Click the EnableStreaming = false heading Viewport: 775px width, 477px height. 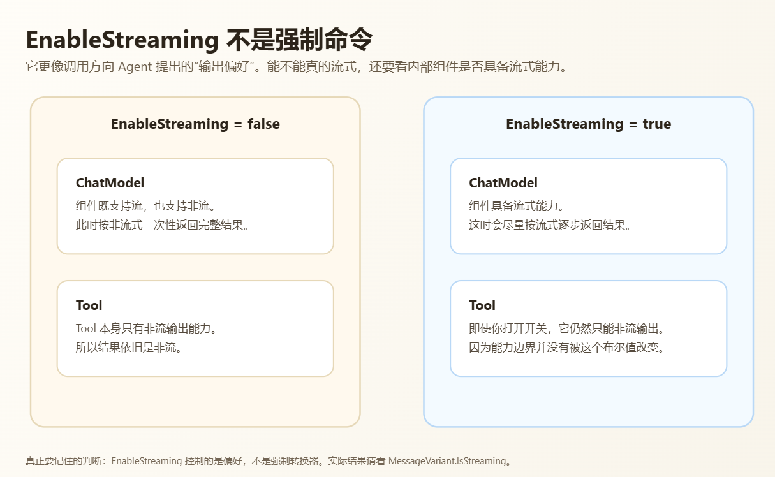(x=195, y=124)
